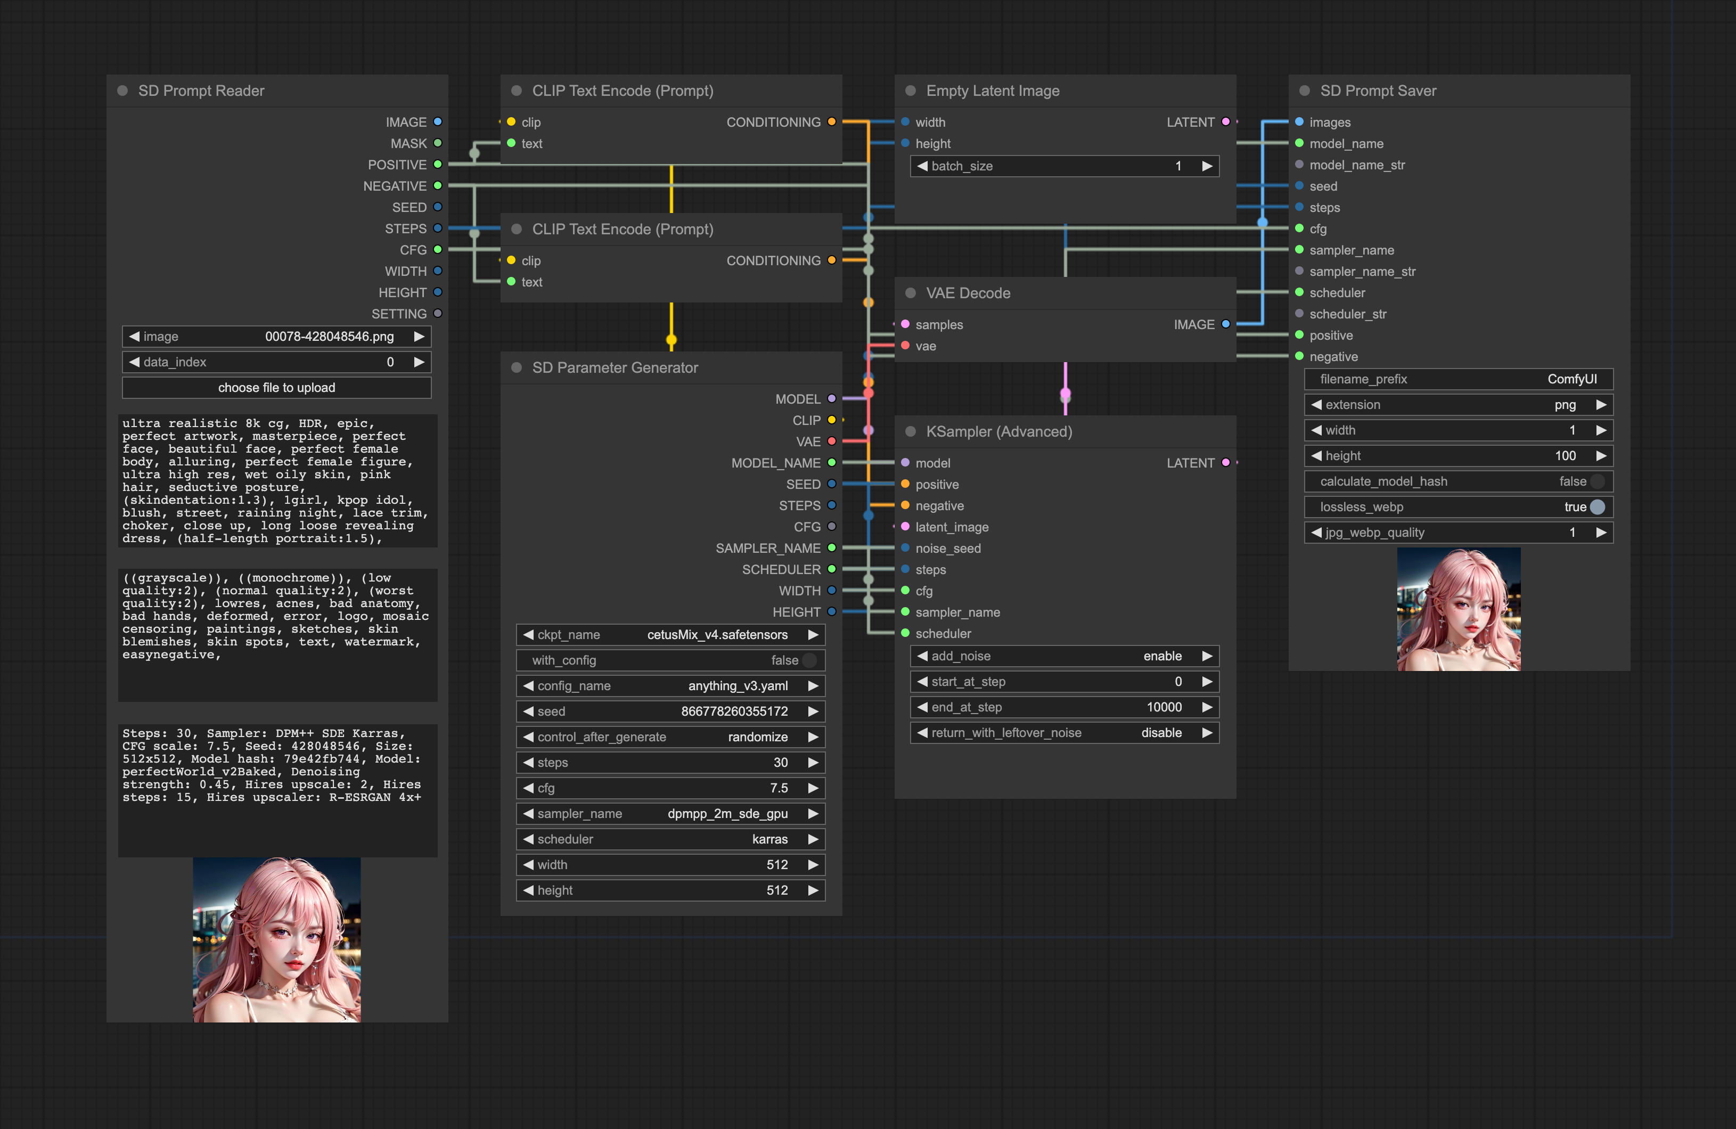Increase the steps value with right arrow
The image size is (1736, 1129).
[813, 762]
